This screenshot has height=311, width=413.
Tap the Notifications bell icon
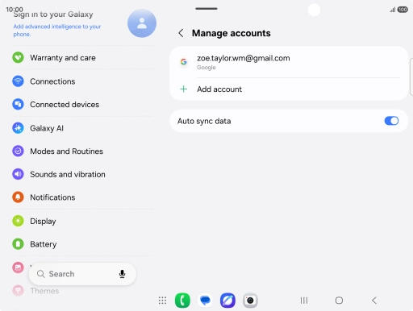18,197
